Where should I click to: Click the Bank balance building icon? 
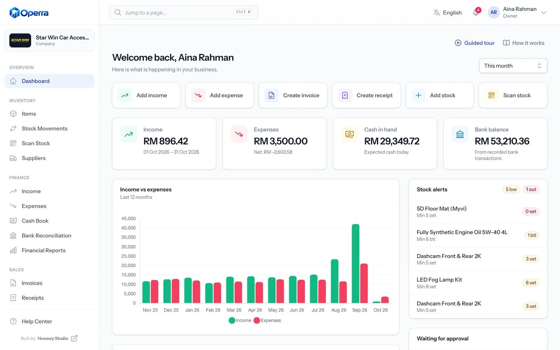pyautogui.click(x=460, y=135)
